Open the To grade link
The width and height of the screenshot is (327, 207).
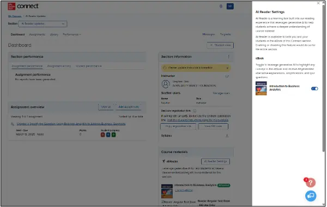(225, 34)
